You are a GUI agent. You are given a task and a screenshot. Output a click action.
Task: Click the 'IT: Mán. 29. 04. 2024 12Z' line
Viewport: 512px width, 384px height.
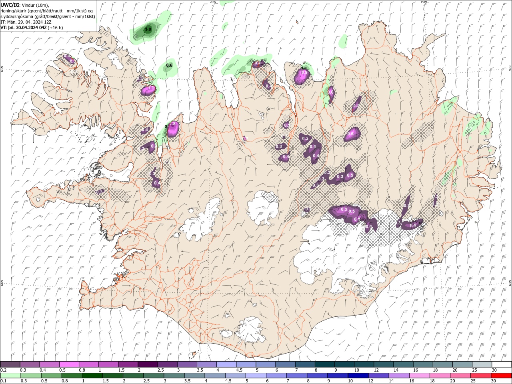[x=26, y=22]
